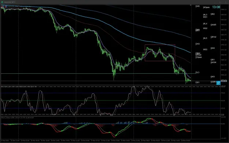Select the QR1 level label
The height and width of the screenshot is (143, 229).
pos(213,60)
